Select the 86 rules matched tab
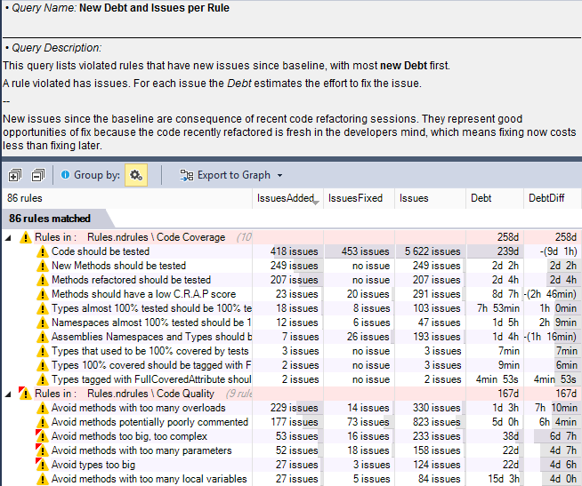582x486 pixels. (x=50, y=219)
